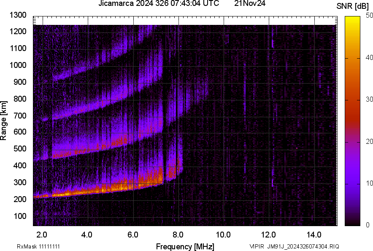The image size is (373, 251).
Task: Click the range tick label '300'
Action: point(20,183)
